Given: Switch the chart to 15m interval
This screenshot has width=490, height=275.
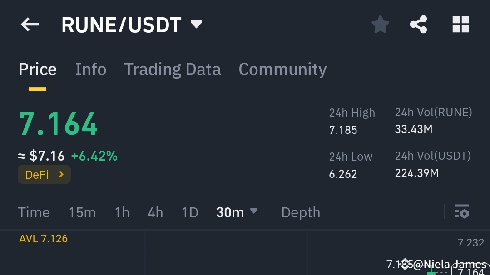Looking at the screenshot, I should tap(82, 212).
